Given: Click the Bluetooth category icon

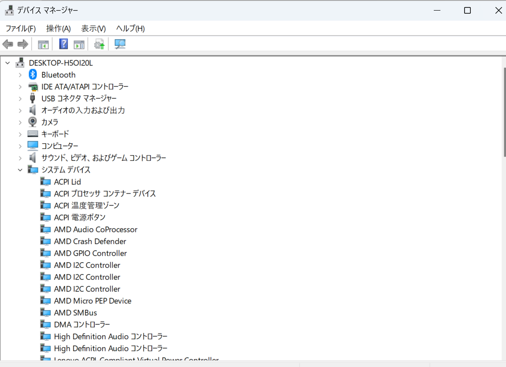Looking at the screenshot, I should [x=33, y=75].
